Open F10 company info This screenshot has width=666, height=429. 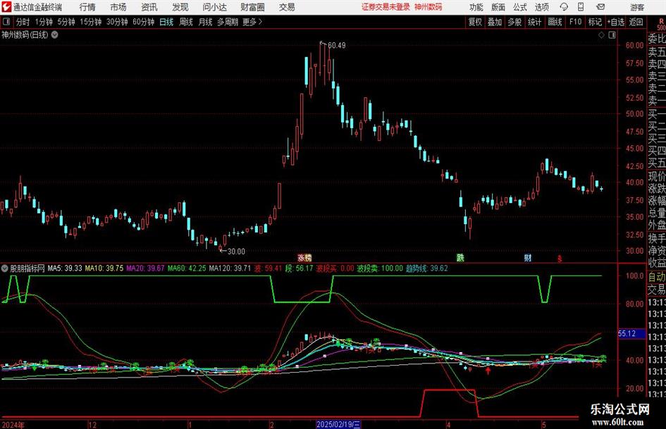pyautogui.click(x=575, y=22)
